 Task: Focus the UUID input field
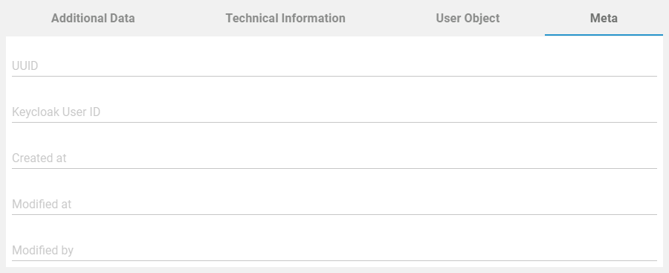(x=334, y=65)
